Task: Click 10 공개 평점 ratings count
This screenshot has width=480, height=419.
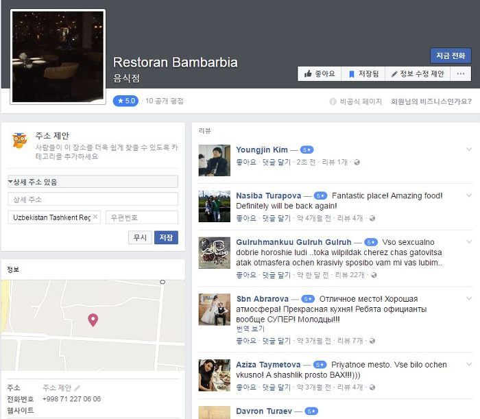Action: (x=165, y=101)
